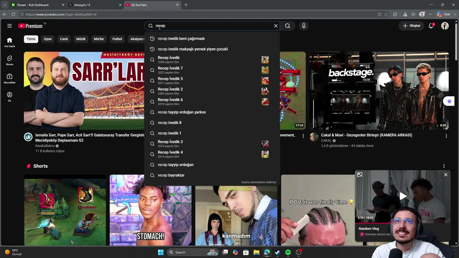Pick suggestion "recep ivedik 1"
The width and height of the screenshot is (459, 258).
click(x=212, y=133)
